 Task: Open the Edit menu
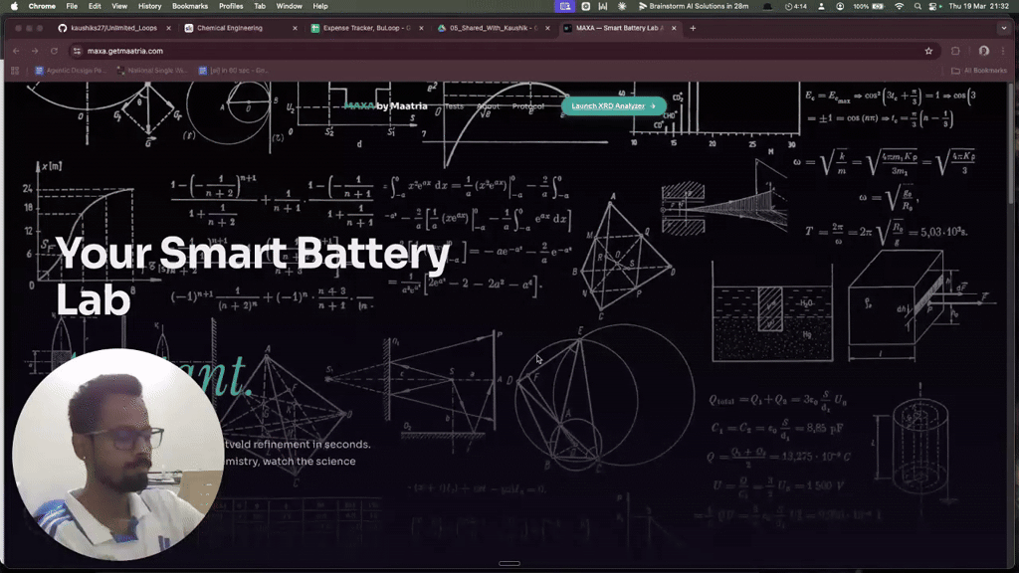click(95, 6)
